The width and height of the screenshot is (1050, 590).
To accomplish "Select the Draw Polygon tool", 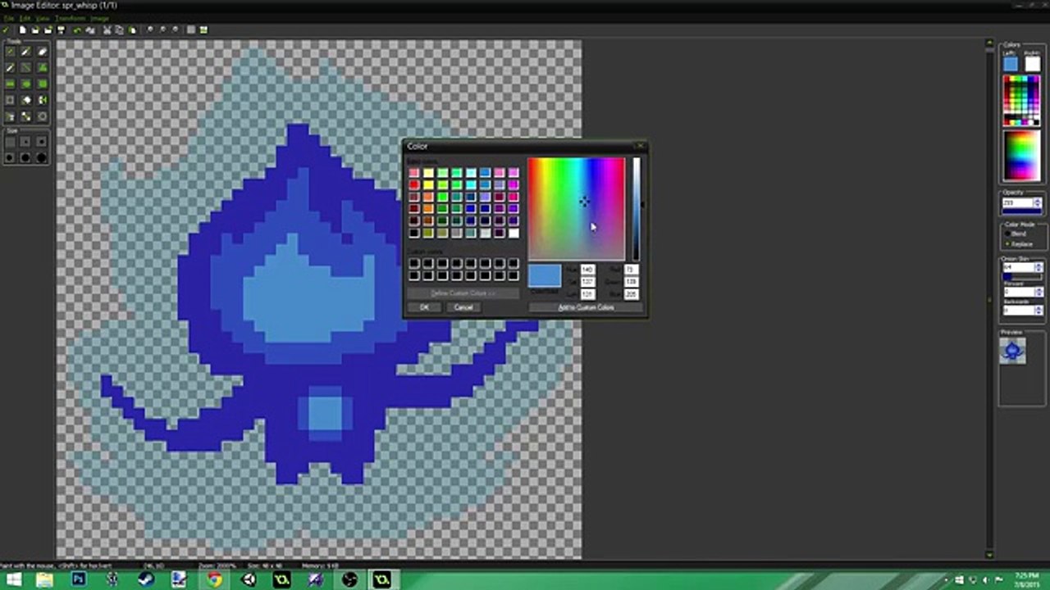I will [x=43, y=67].
